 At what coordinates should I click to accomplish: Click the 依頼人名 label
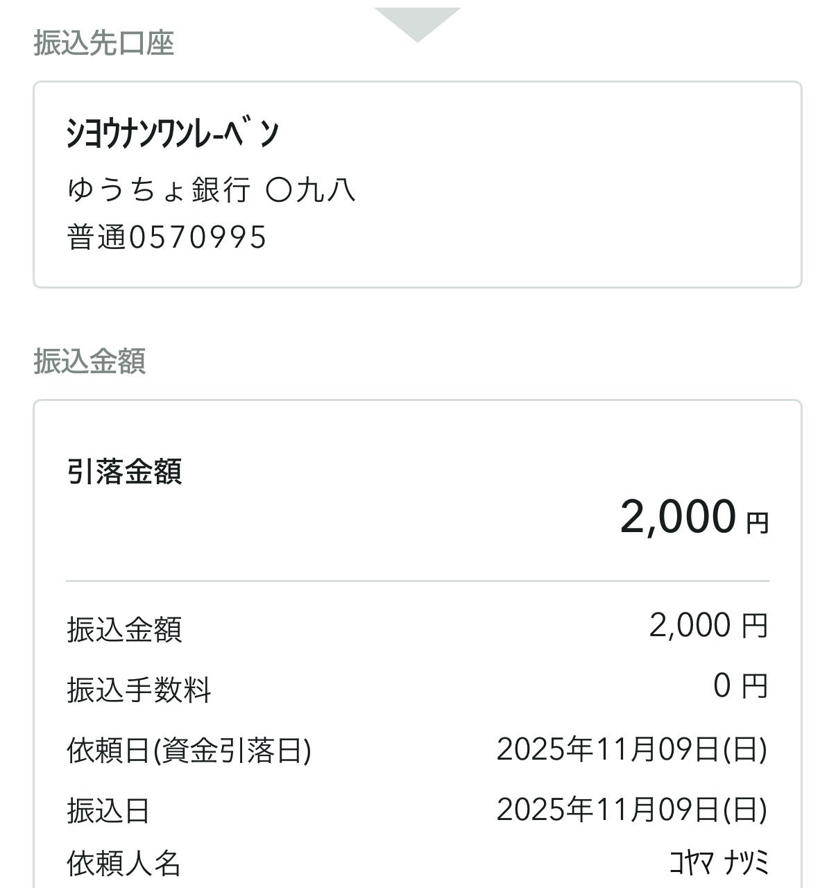tap(123, 864)
